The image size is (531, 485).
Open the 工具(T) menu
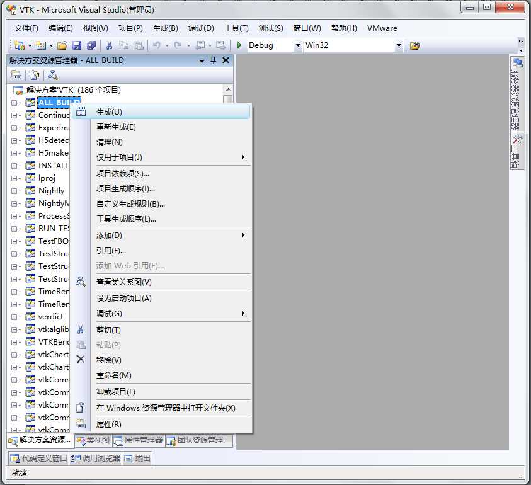tap(236, 28)
